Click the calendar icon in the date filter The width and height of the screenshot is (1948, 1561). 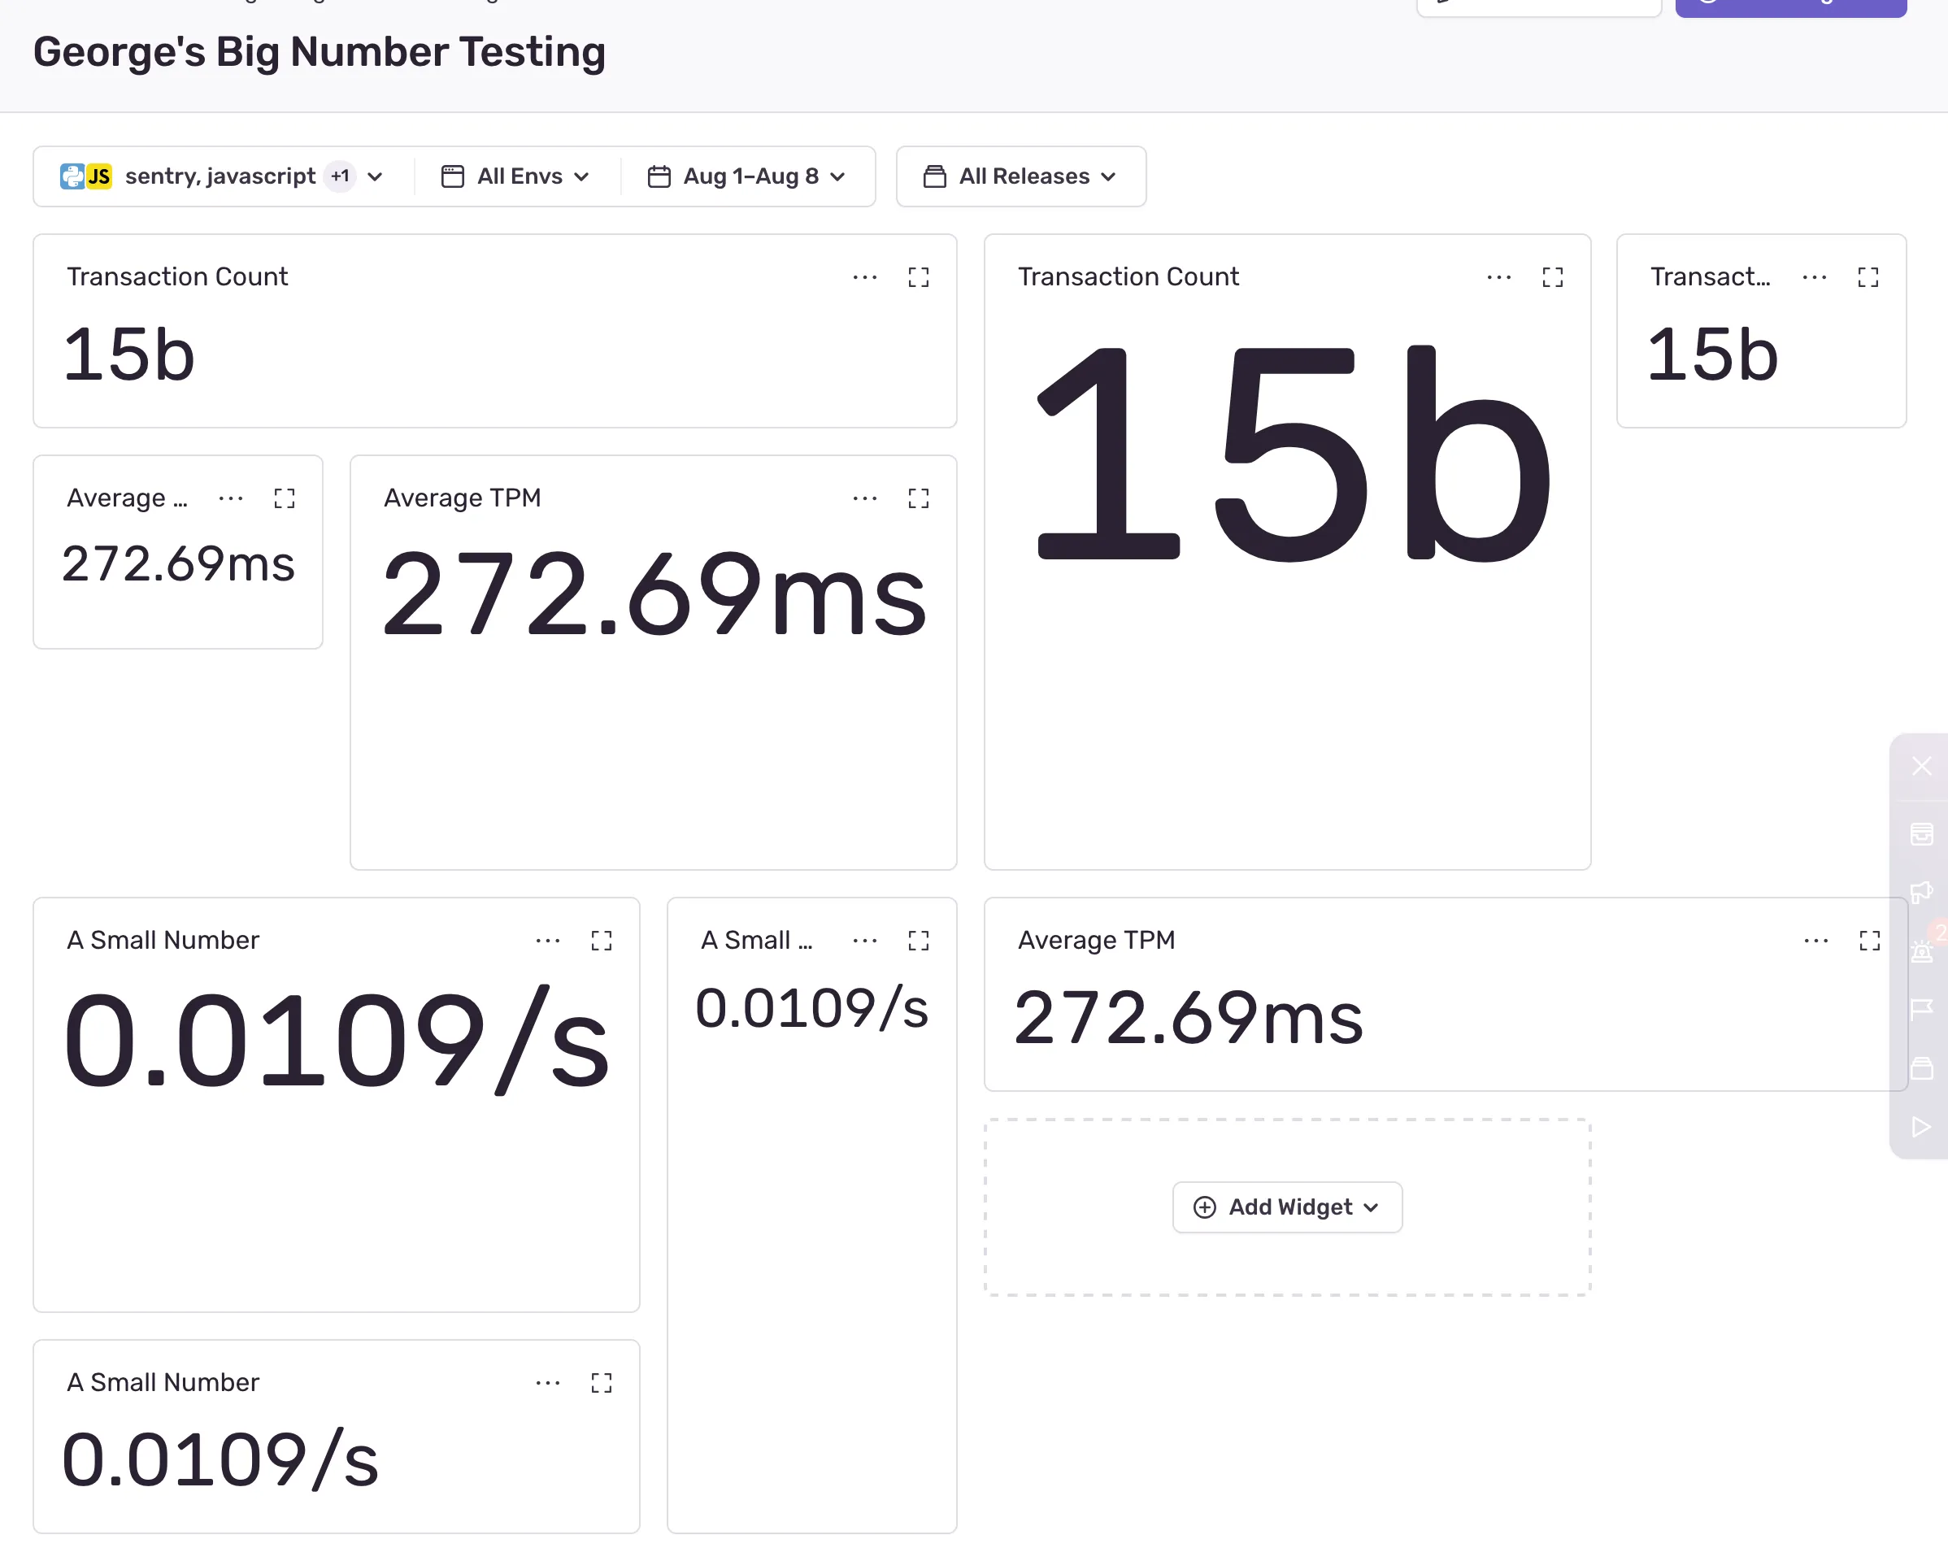click(x=659, y=176)
